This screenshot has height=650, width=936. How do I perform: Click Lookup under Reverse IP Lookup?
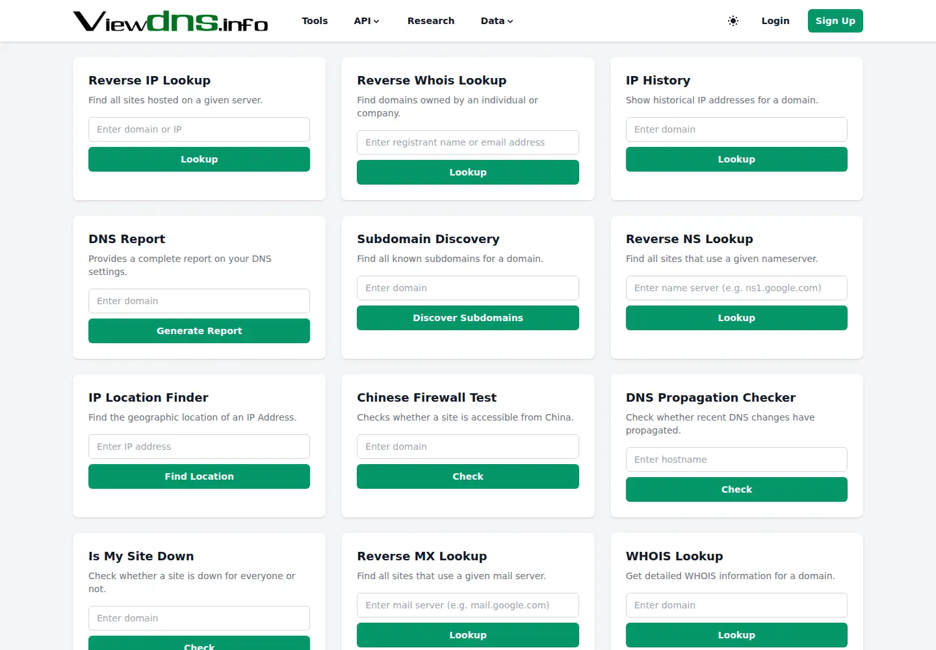coord(199,159)
